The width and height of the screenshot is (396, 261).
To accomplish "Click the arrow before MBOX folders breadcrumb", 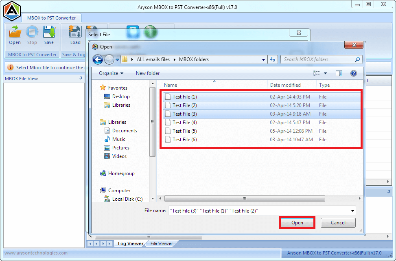I will click(175, 59).
